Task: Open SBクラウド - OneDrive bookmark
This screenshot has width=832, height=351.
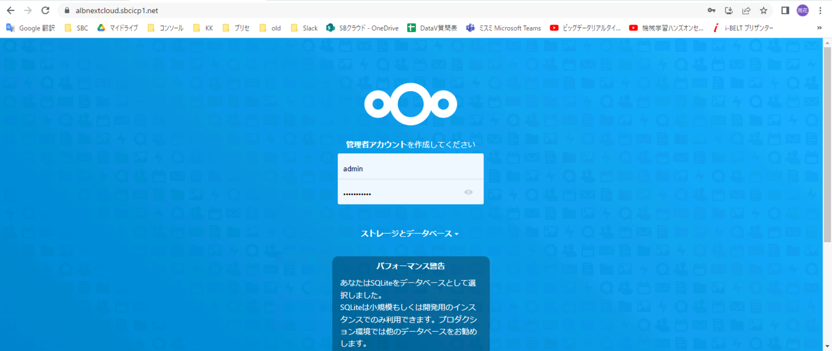Action: click(x=362, y=28)
